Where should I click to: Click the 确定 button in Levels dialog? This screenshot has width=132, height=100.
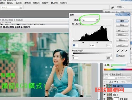click(122, 21)
